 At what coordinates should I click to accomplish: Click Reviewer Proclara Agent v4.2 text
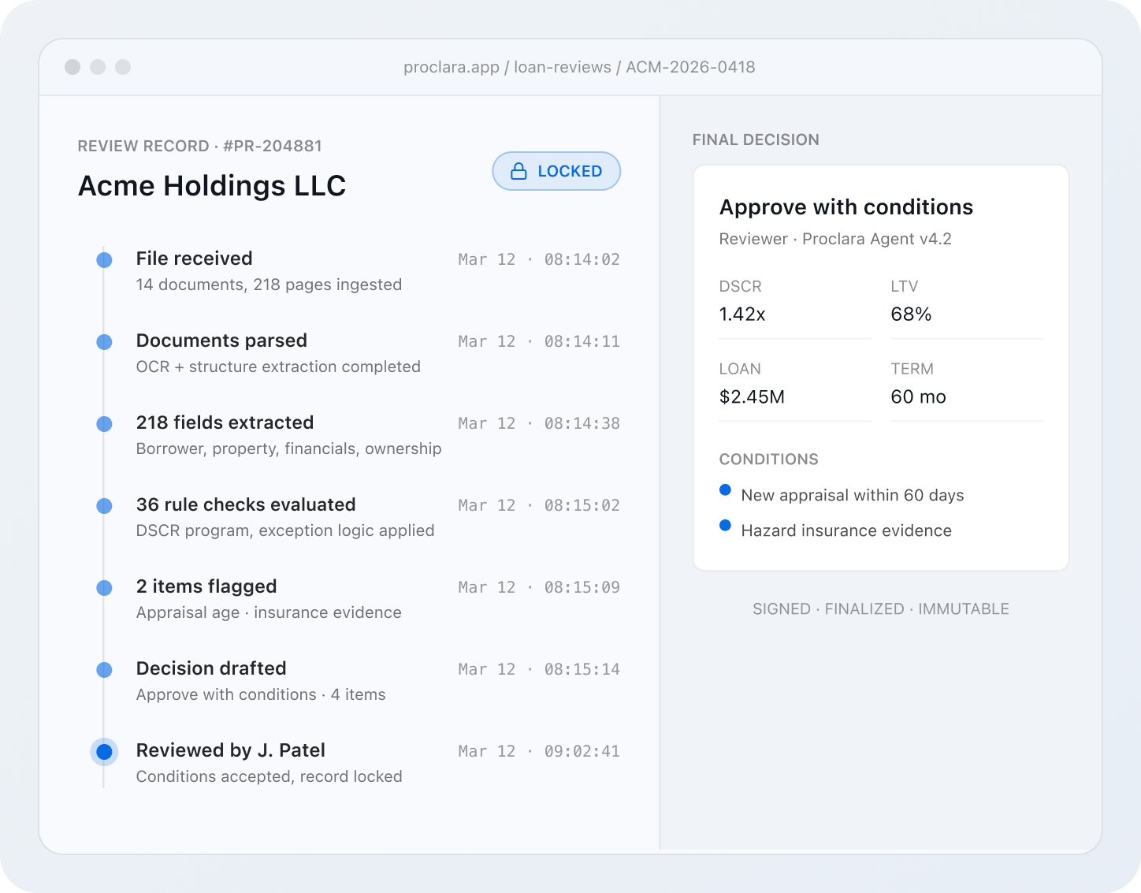coord(835,239)
